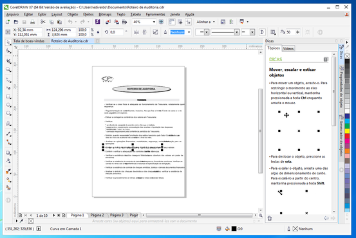Screen dimensions: 356x238
Task: Open the Arquivo menu
Action: (x=12, y=14)
